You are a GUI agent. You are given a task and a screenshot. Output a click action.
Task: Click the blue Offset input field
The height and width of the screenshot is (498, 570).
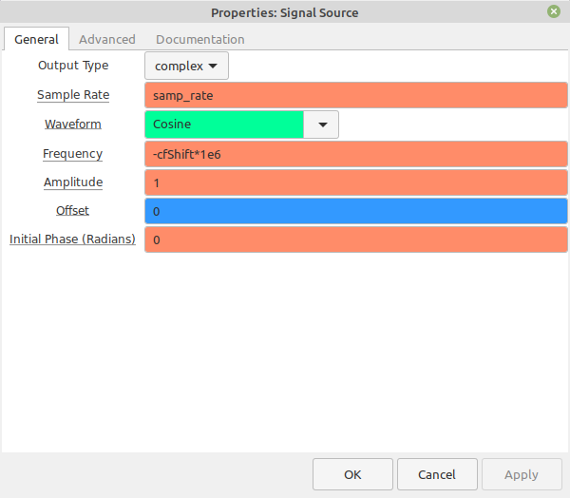tap(356, 211)
